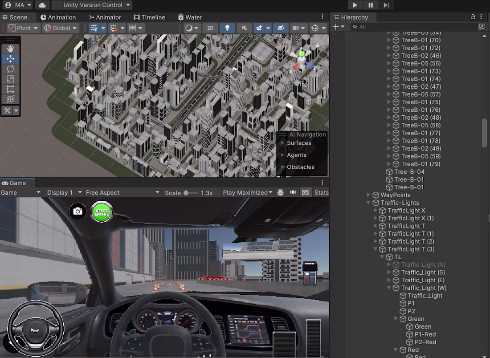Click the Step frame button
The width and height of the screenshot is (490, 358).
coord(386,5)
